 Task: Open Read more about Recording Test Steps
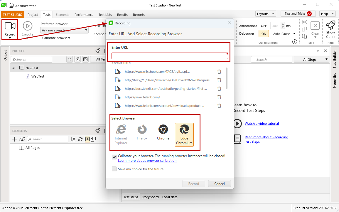tap(267, 139)
